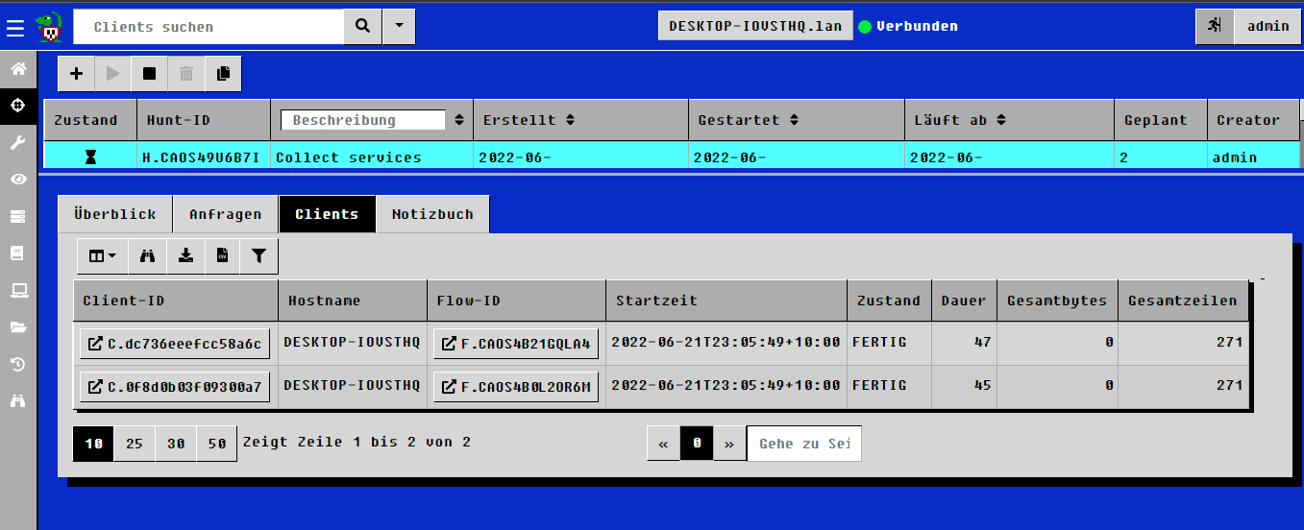Open the column visibility dropdown
Viewport: 1304px width, 530px height.
pyautogui.click(x=102, y=256)
